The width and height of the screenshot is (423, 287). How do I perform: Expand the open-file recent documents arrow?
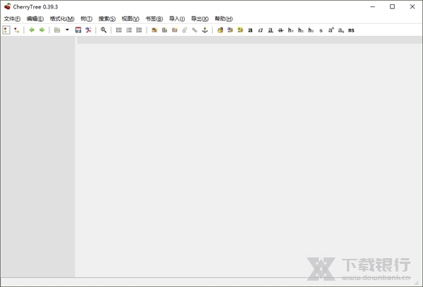coord(67,30)
